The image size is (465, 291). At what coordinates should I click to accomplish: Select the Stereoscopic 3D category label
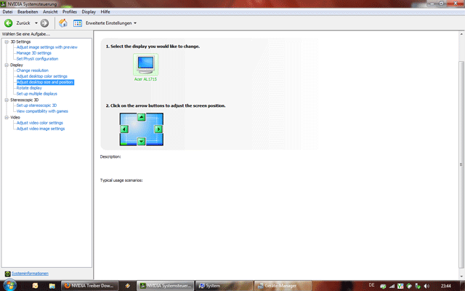click(x=24, y=100)
